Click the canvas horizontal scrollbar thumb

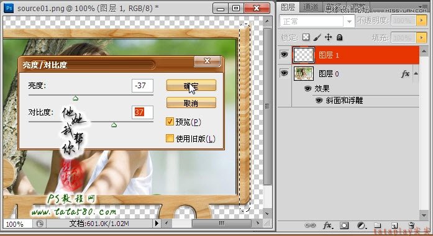point(222,223)
